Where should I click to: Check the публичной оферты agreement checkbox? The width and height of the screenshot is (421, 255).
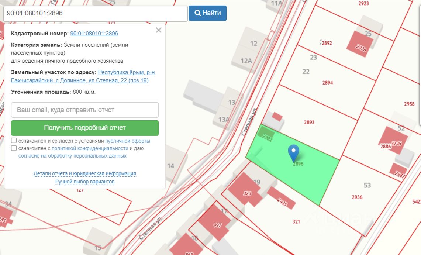[14, 141]
